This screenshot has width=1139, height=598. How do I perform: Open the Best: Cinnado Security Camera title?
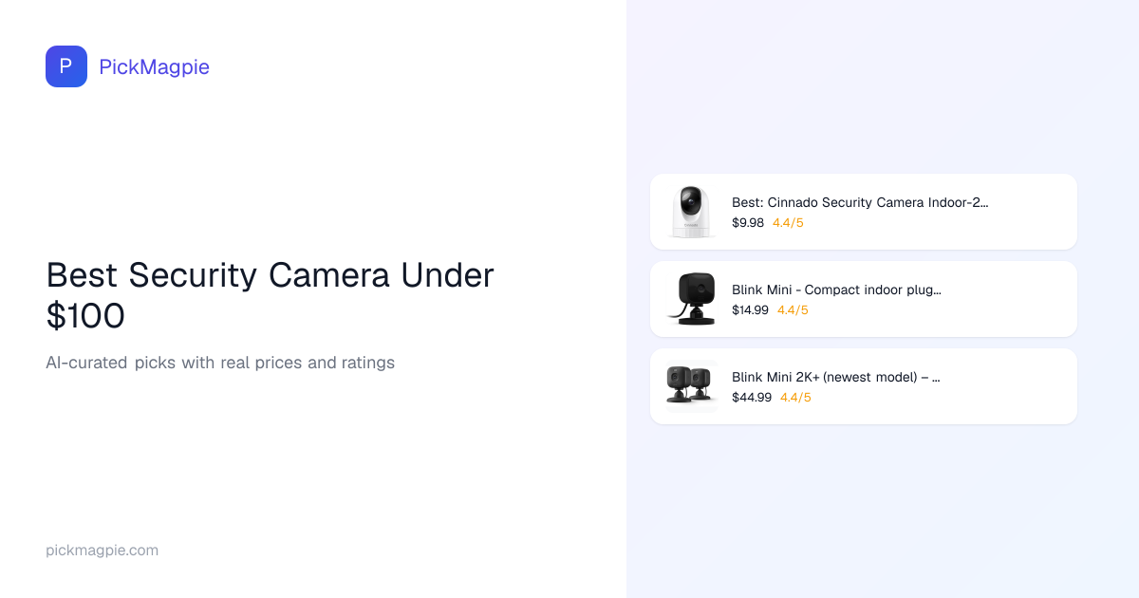[x=859, y=202]
